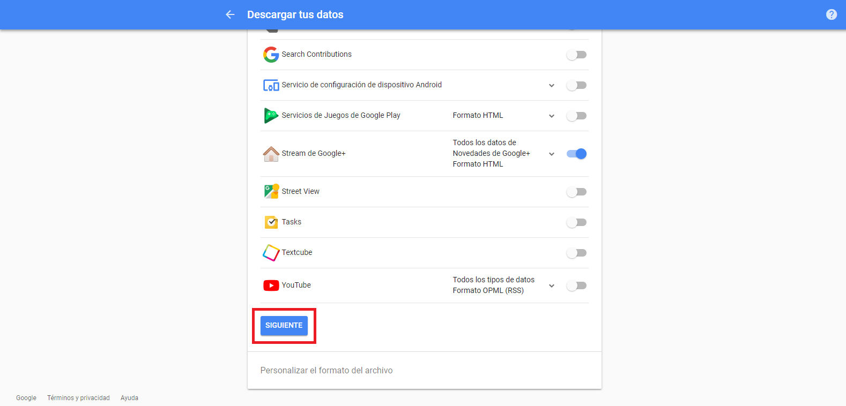
Task: Click the YouTube play logo icon
Action: pos(271,285)
